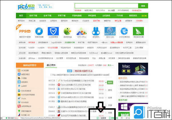172x120 pixels.
Task: Open 教程资讯 in the navigation bar
Action: point(133,15)
